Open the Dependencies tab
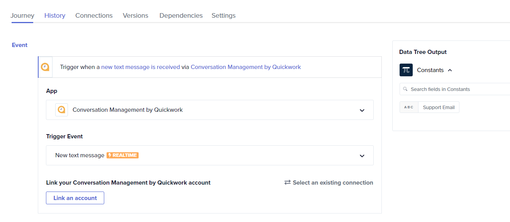This screenshot has width=510, height=222. [x=181, y=15]
